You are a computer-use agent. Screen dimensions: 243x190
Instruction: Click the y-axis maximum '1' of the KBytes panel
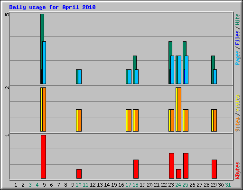tap(7, 135)
